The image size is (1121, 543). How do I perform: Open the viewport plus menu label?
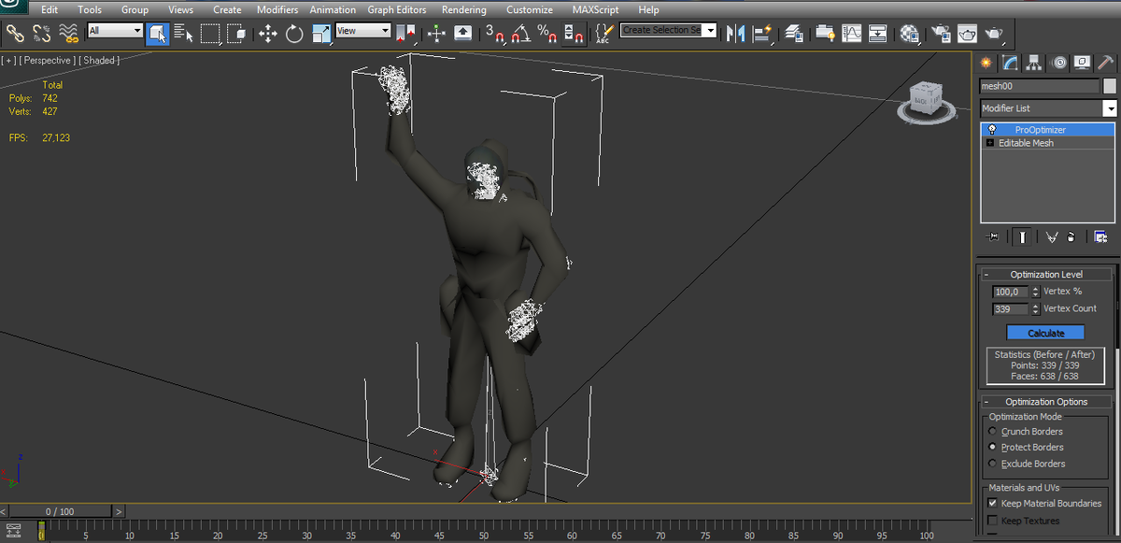8,61
